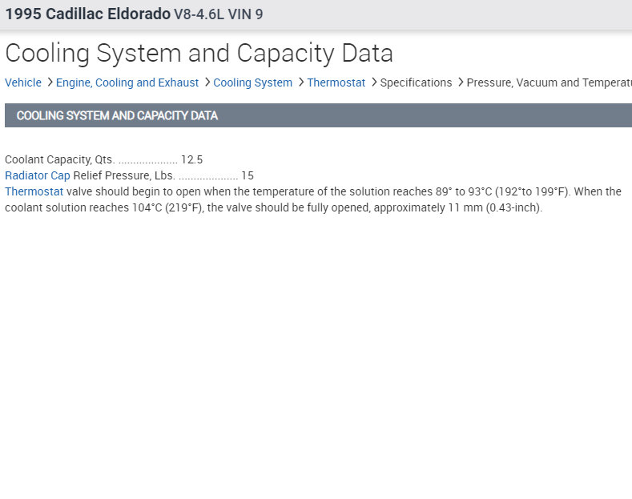The image size is (632, 499).
Task: Click the chevron after Thermostat breadcrumb
Action: pos(373,82)
